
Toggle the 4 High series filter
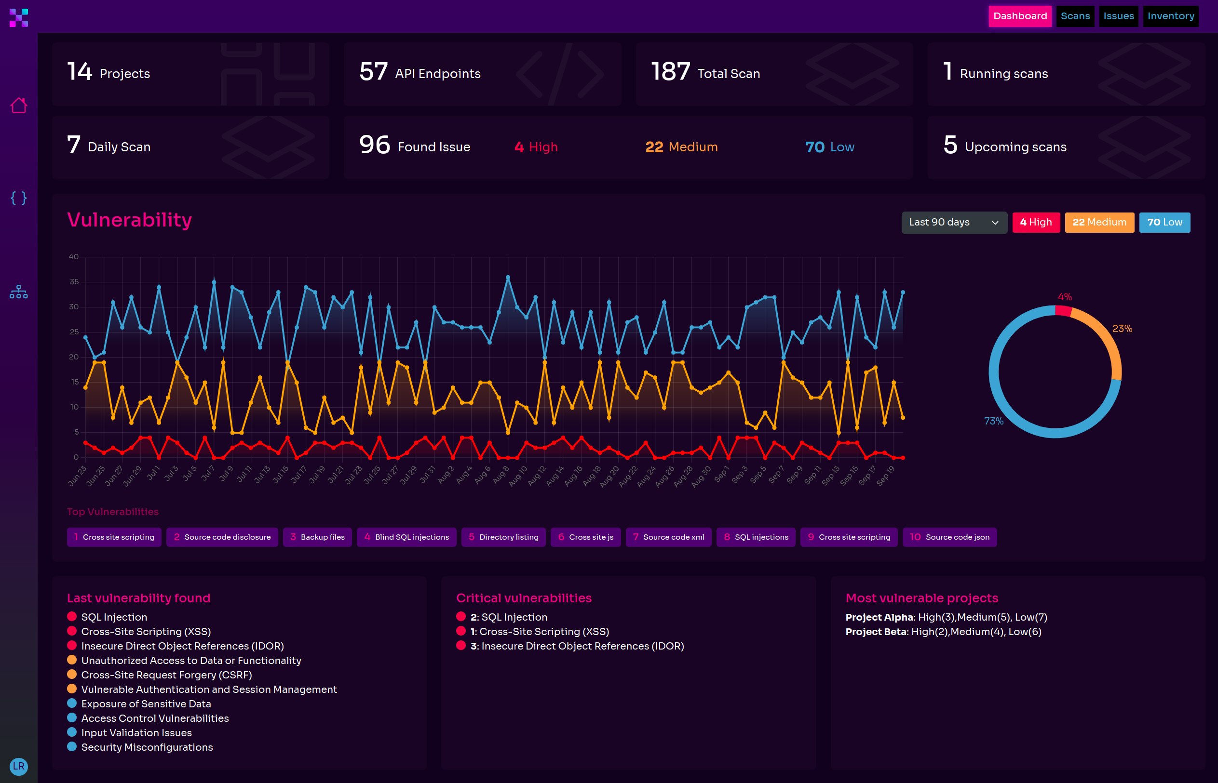coord(1035,222)
